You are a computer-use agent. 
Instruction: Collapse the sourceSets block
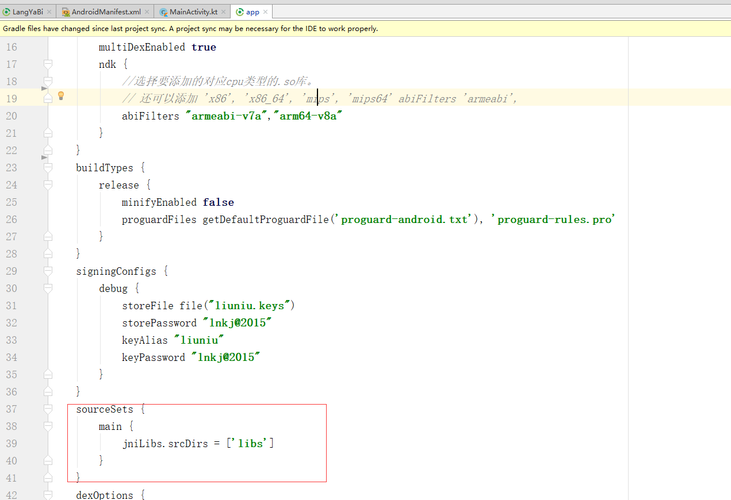pyautogui.click(x=48, y=409)
